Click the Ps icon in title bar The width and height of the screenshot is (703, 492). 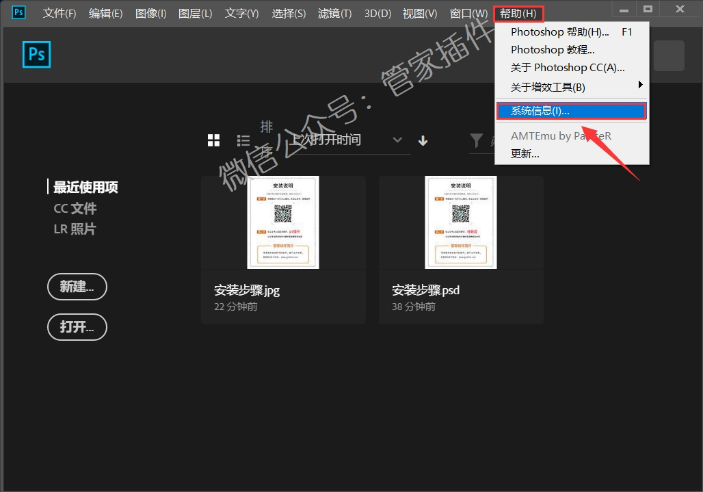tap(18, 12)
